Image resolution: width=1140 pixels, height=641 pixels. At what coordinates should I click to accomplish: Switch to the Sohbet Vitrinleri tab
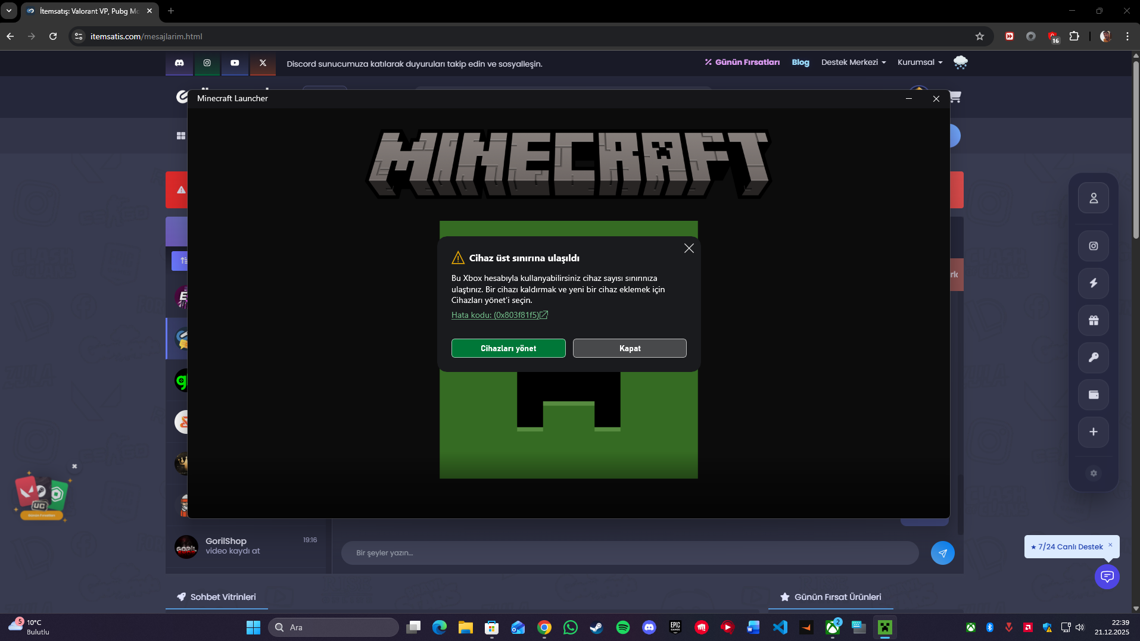coord(217,597)
